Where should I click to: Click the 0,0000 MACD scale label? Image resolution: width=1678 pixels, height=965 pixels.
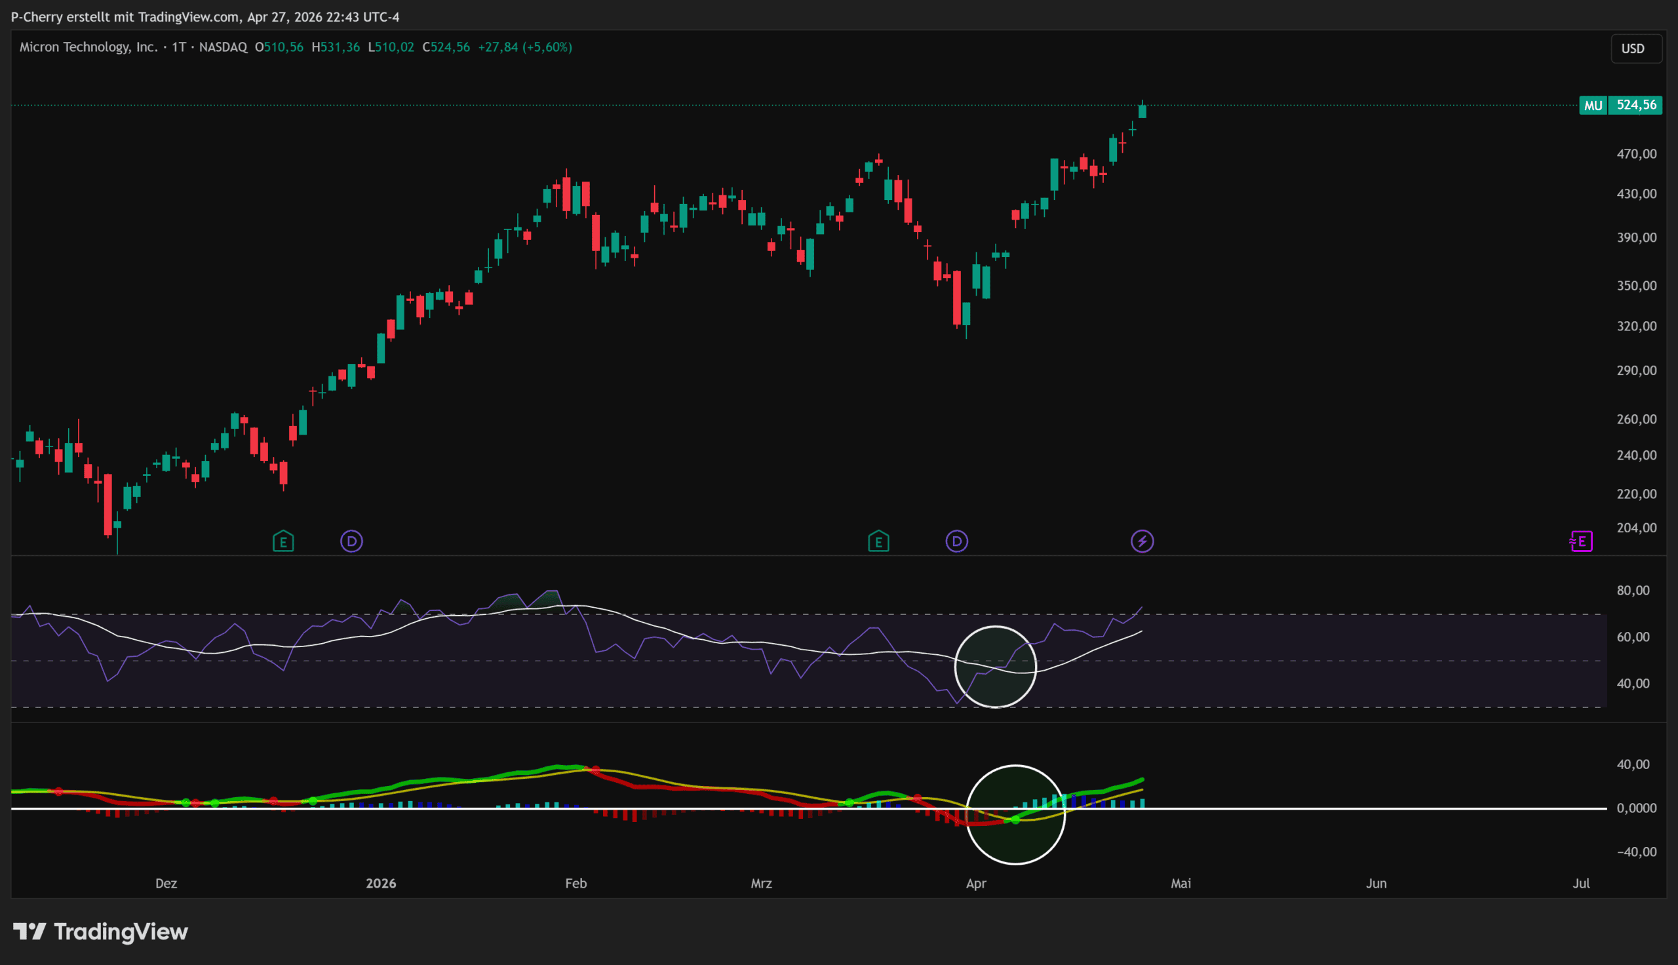pyautogui.click(x=1636, y=808)
